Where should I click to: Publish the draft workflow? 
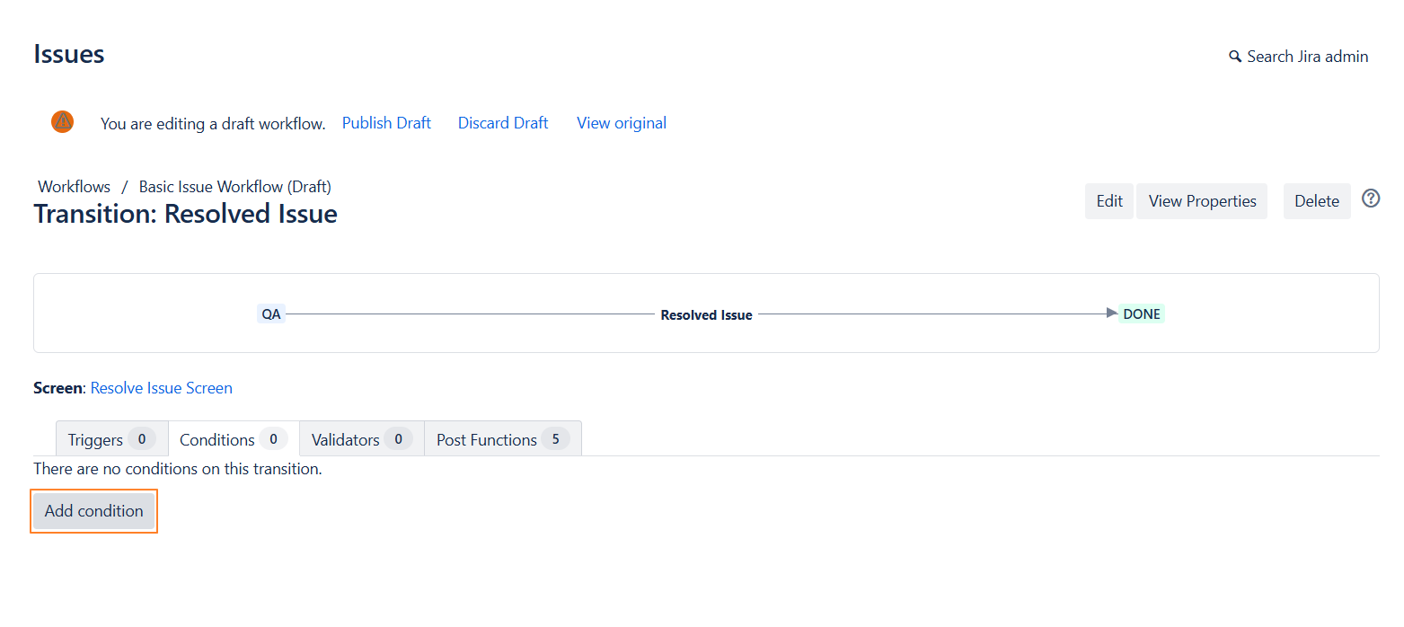click(386, 123)
